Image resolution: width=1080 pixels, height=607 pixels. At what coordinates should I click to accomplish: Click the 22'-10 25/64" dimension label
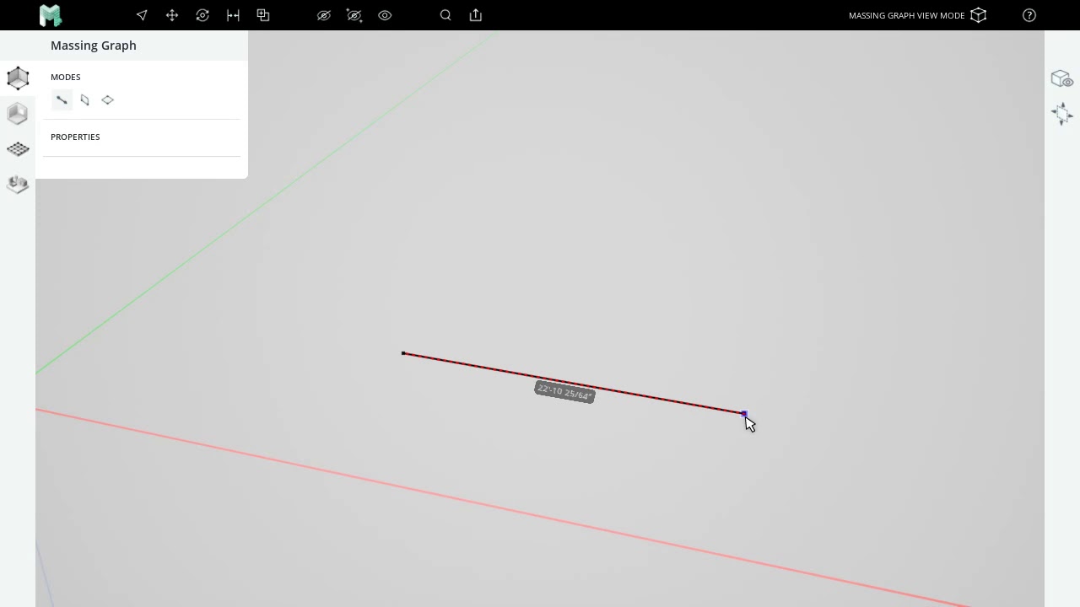564,392
